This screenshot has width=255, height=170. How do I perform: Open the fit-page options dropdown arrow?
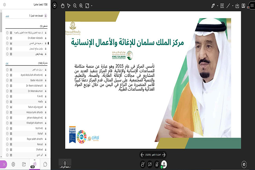(92, 6)
